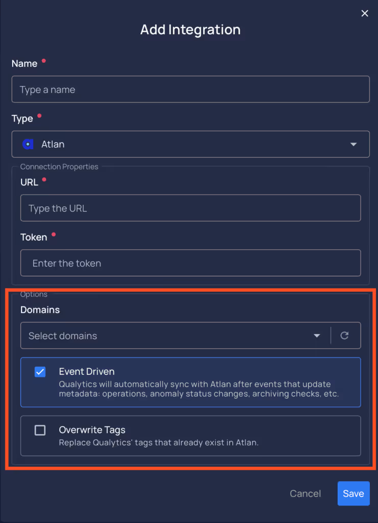This screenshot has height=523, width=378.
Task: Open the Type dropdown showing Atlan
Action: (x=191, y=144)
